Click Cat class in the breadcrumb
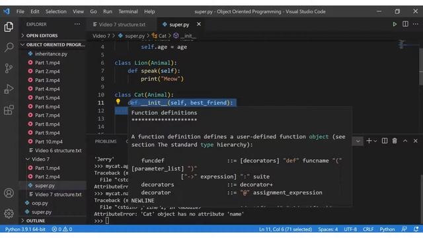 click(x=159, y=36)
